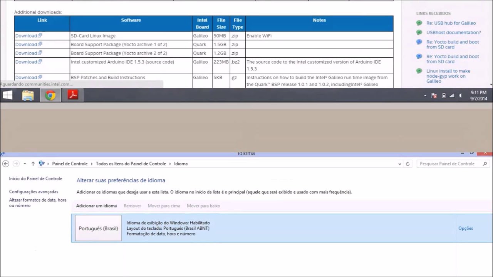Screen dimensions: 493x277
Task: Click the browser scrollbar down arrow
Action: click(491, 85)
